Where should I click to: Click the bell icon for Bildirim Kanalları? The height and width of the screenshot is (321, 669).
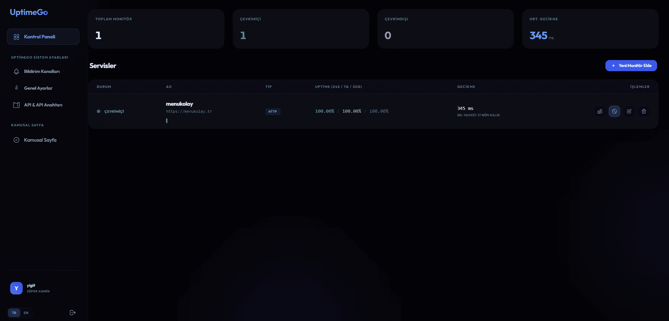tap(16, 72)
